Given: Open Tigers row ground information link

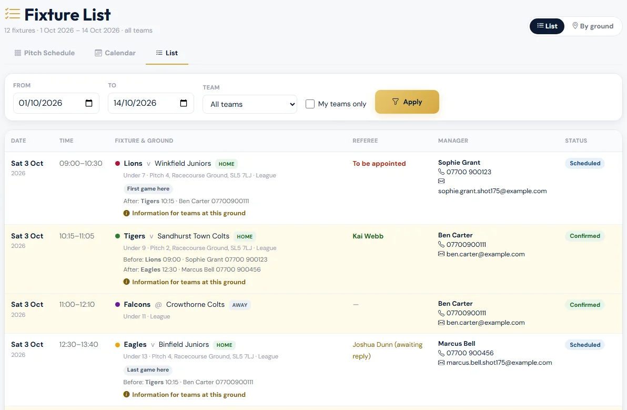Looking at the screenshot, I should click(x=189, y=282).
